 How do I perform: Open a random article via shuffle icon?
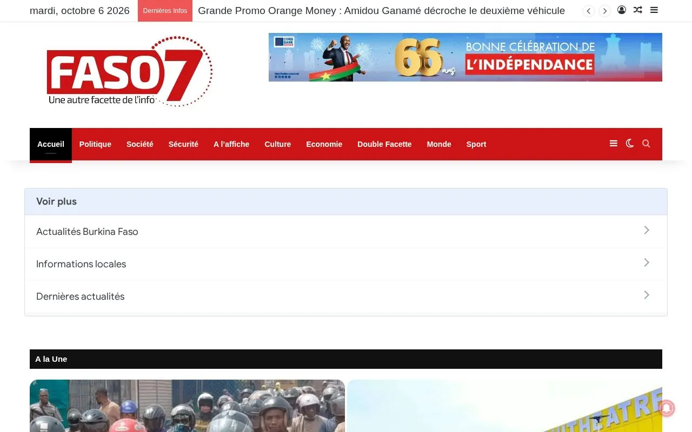(638, 10)
